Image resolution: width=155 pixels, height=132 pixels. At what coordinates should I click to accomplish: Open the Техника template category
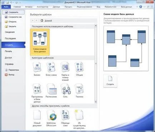tap(79, 91)
